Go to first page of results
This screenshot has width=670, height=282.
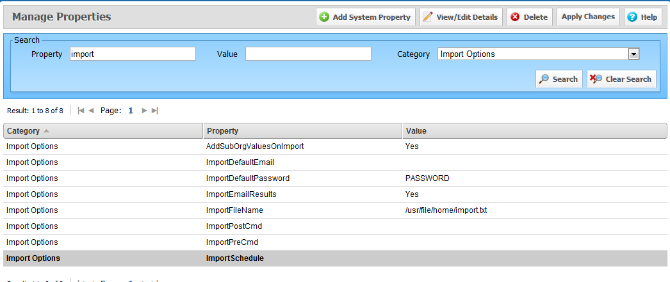[81, 111]
